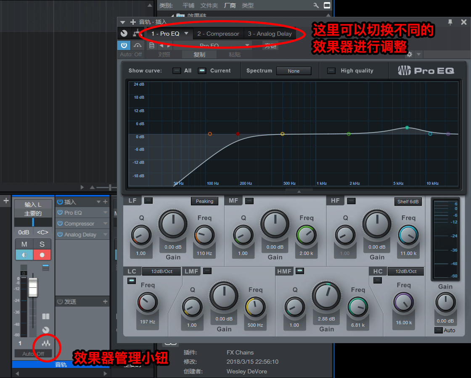Disable the HMF band

coord(299,271)
